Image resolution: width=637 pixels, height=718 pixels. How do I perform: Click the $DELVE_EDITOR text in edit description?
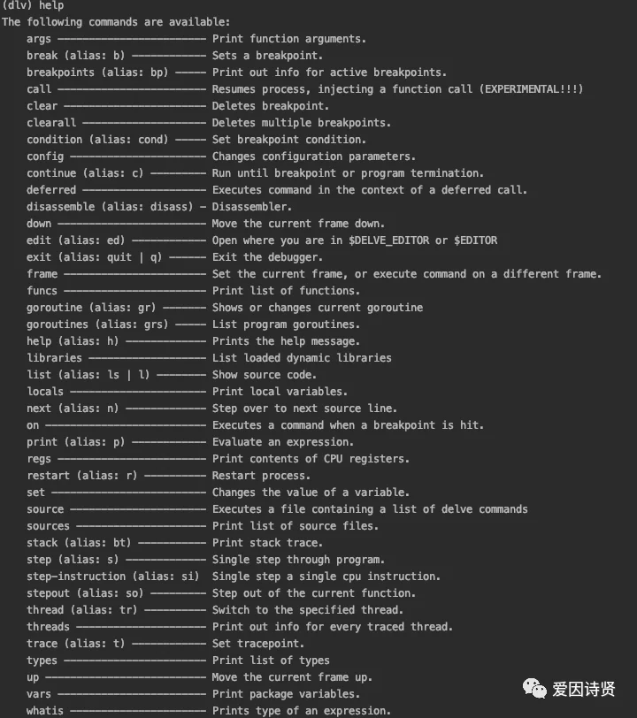[389, 241]
